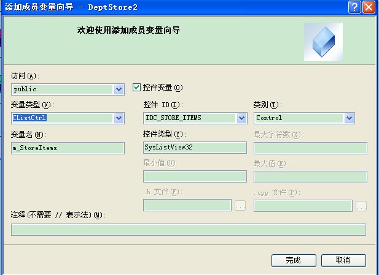Click the 最大值 input field

[x=310, y=177]
